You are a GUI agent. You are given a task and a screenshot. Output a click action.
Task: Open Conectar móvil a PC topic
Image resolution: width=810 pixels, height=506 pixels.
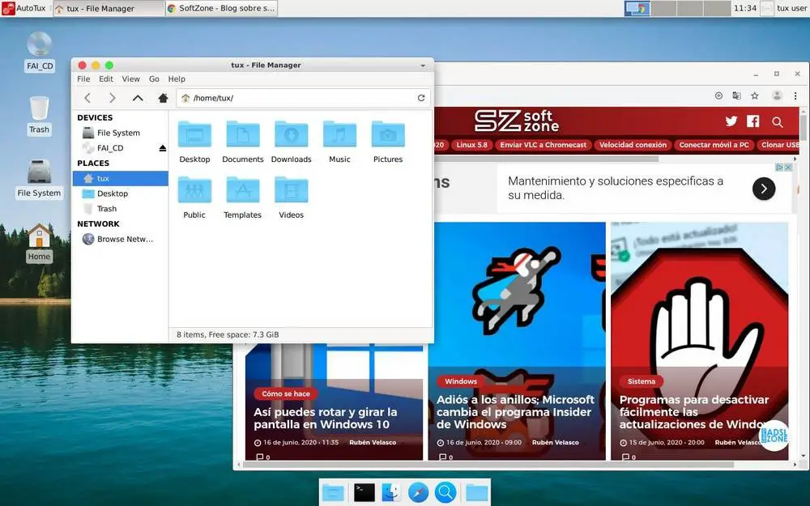tap(714, 145)
